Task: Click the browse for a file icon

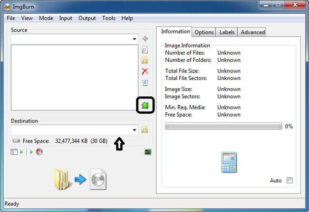Action: [x=145, y=50]
